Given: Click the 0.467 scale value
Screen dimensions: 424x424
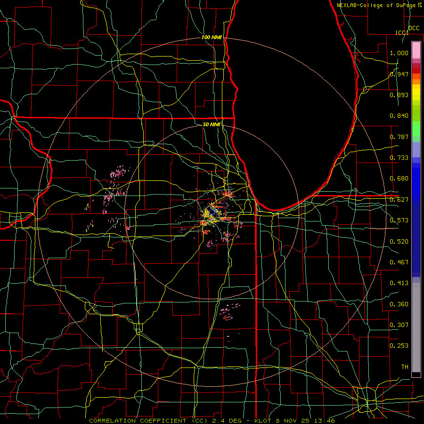Looking at the screenshot, I should [x=399, y=262].
